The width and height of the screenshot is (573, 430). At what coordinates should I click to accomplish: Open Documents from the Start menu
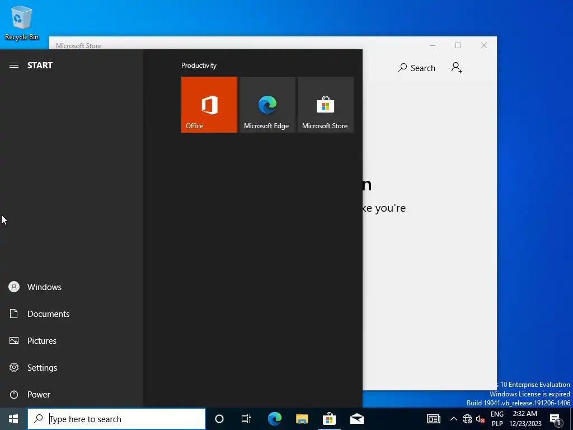click(72, 314)
